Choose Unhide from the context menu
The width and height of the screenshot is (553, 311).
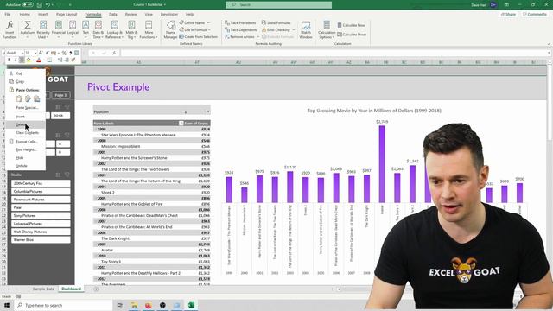point(25,166)
